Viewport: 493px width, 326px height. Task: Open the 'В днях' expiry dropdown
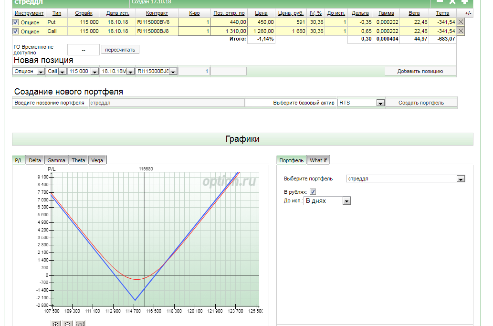346,201
